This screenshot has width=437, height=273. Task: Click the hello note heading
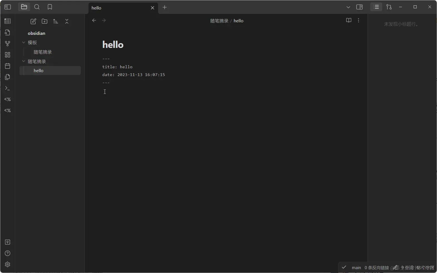113,45
